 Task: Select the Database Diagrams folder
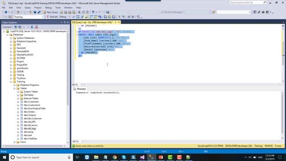[x=29, y=85]
